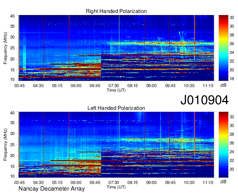Image resolution: width=238 pixels, height=193 pixels.
Task: Click the 20 MHz tick of Left Handed plot
Action: click(x=12, y=156)
